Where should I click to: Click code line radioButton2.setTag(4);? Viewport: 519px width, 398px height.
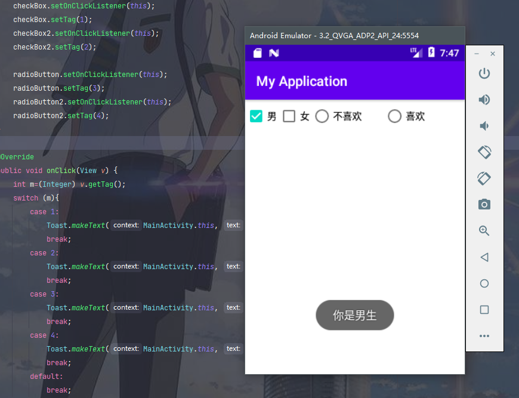pyautogui.click(x=61, y=116)
